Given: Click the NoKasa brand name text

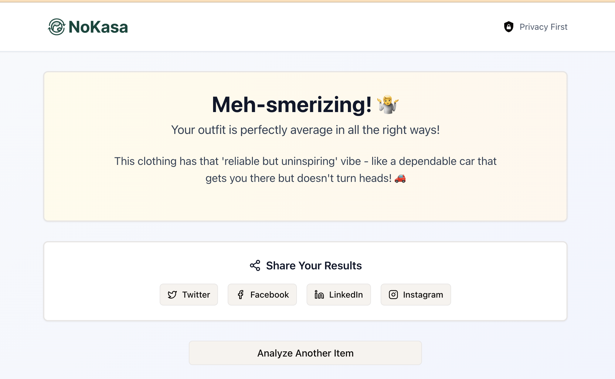Looking at the screenshot, I should (x=98, y=27).
